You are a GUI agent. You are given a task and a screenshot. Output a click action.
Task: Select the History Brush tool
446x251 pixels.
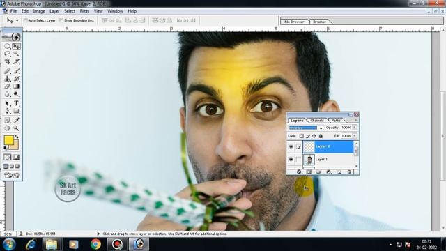coord(16,79)
